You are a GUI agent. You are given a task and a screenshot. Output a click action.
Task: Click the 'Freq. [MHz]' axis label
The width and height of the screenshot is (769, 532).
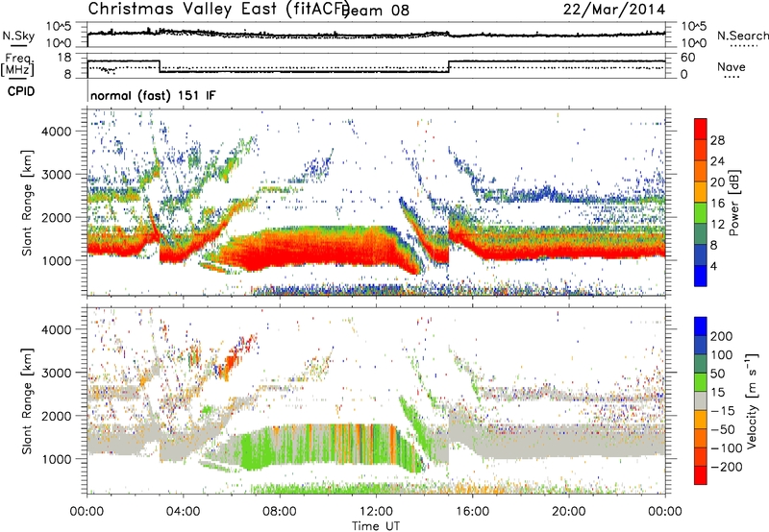pos(17,64)
